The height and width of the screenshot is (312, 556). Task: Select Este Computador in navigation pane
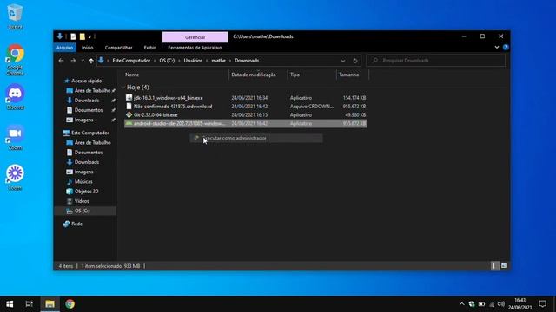90,133
